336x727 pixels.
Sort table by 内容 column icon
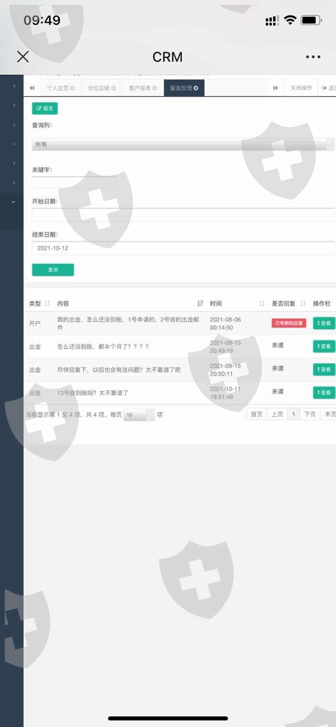[x=200, y=304]
